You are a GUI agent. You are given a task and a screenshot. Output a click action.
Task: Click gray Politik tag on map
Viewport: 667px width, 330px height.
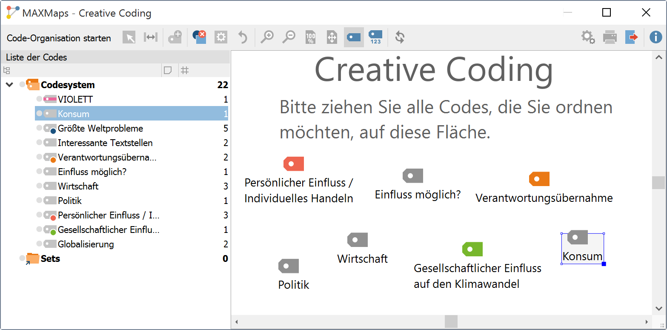click(x=289, y=266)
